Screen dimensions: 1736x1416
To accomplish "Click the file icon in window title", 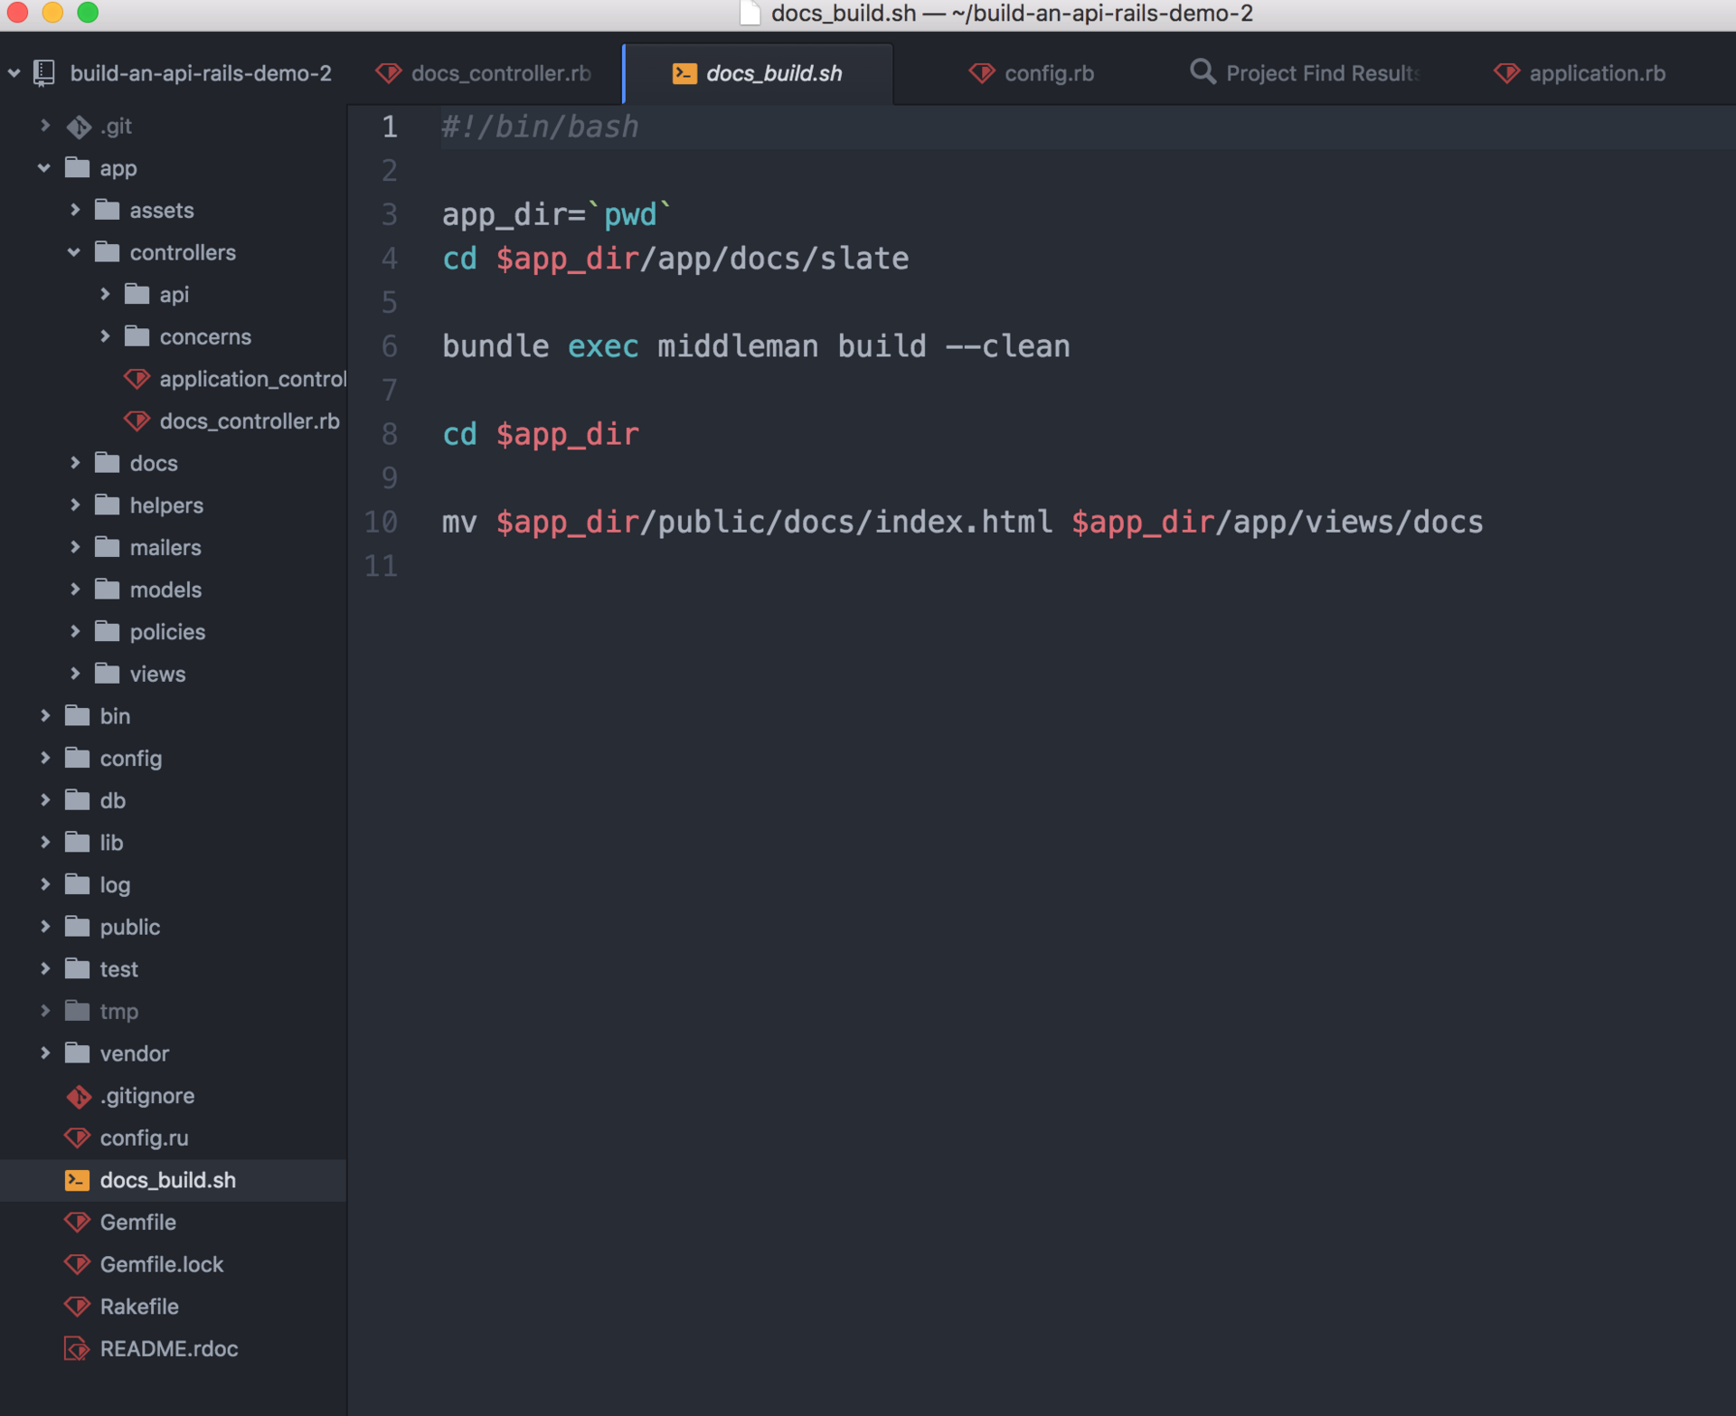I will [749, 14].
